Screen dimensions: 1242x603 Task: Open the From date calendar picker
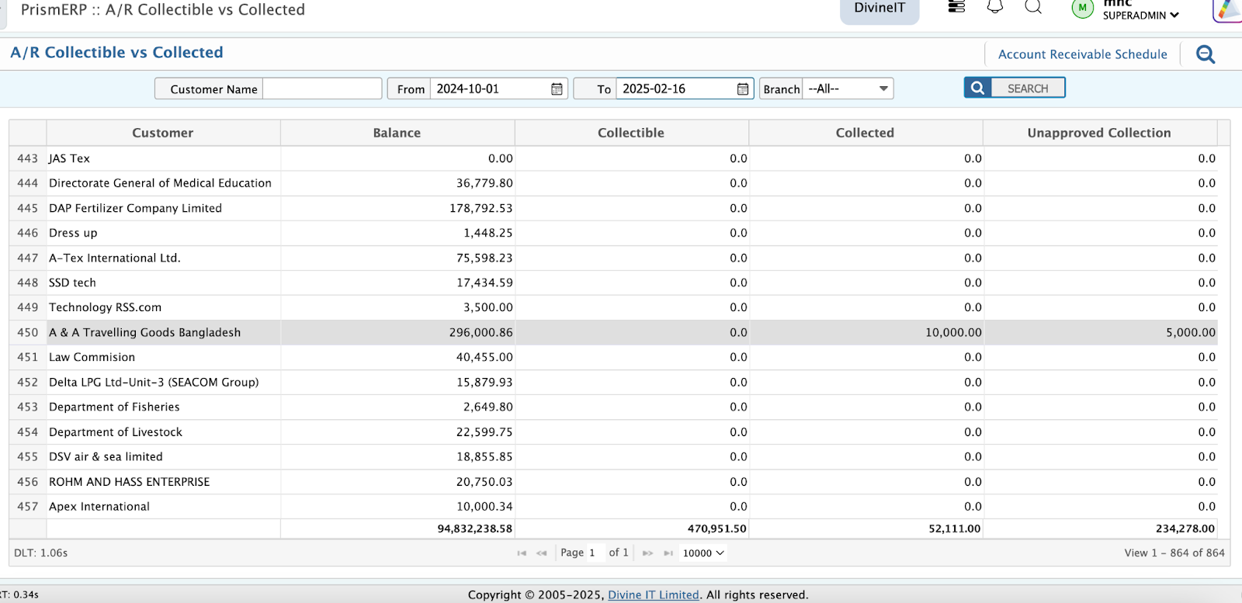[x=557, y=89]
